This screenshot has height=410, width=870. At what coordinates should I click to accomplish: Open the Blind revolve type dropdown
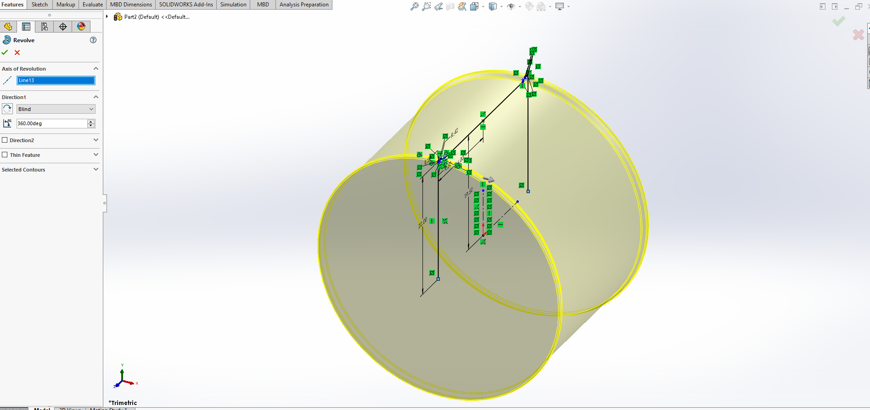click(56, 109)
